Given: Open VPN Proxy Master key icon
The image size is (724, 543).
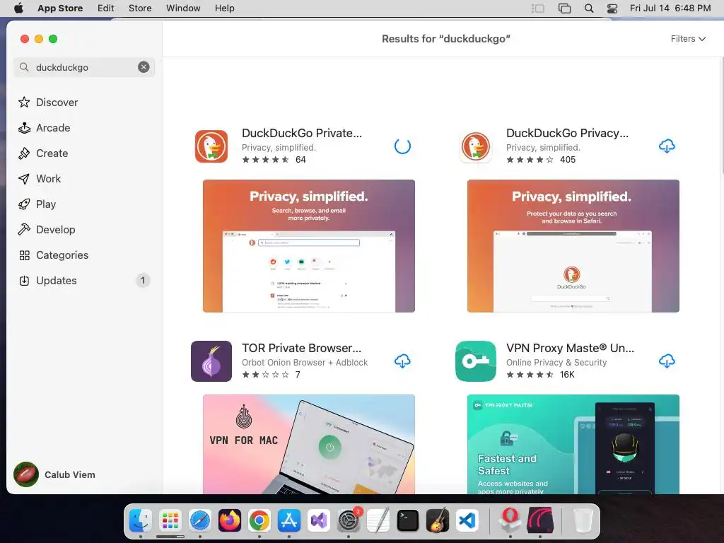Looking at the screenshot, I should [476, 361].
